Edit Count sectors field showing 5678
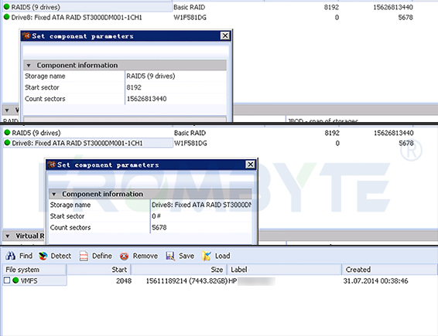 (x=201, y=228)
